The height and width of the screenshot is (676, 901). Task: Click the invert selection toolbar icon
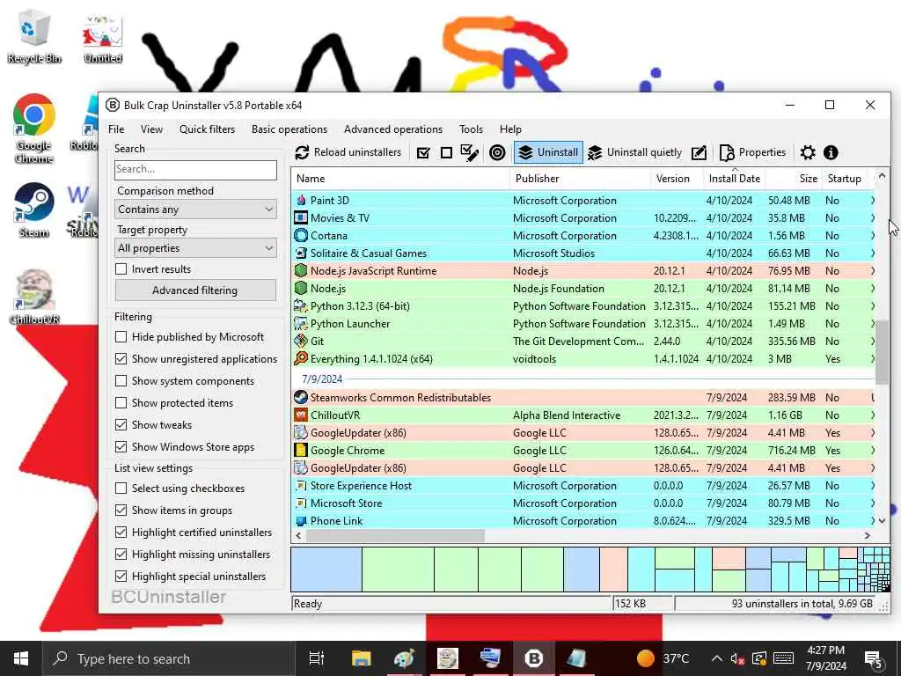click(x=470, y=152)
